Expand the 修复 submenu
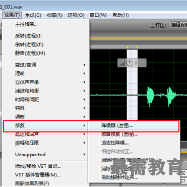Viewport: 187px width, 187px height. pyautogui.click(x=46, y=125)
